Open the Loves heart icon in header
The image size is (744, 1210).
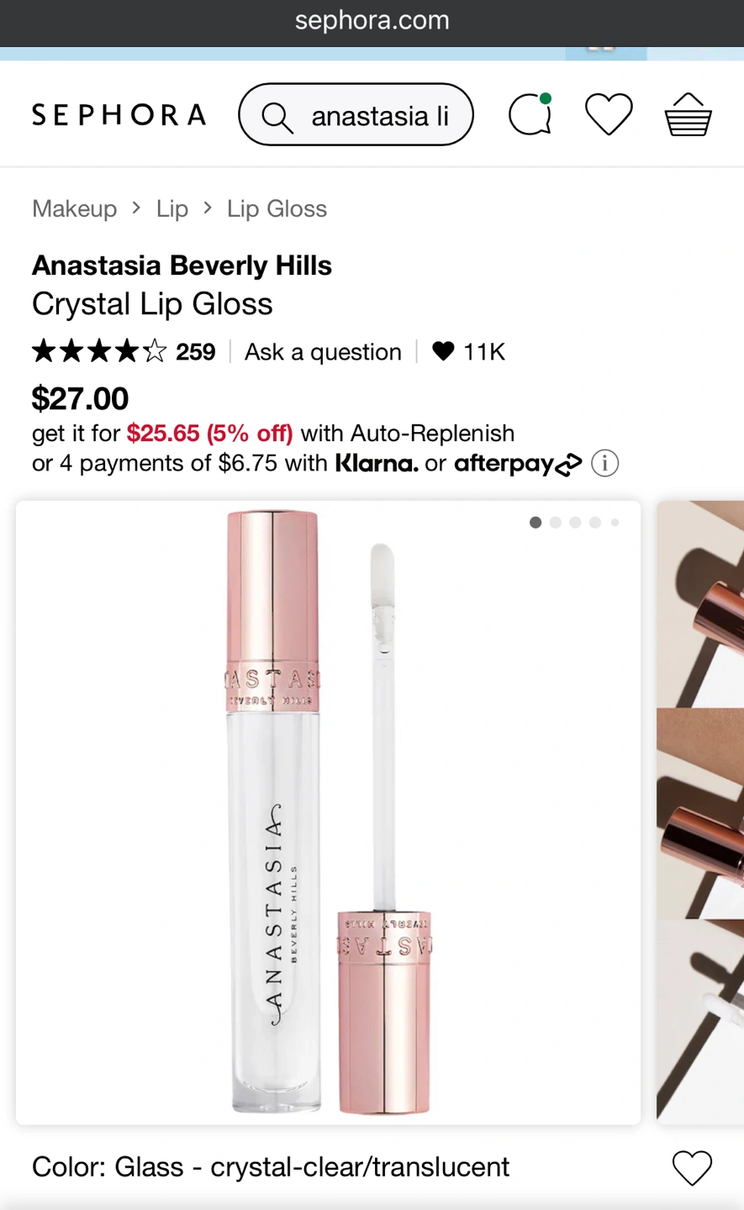[x=609, y=114]
